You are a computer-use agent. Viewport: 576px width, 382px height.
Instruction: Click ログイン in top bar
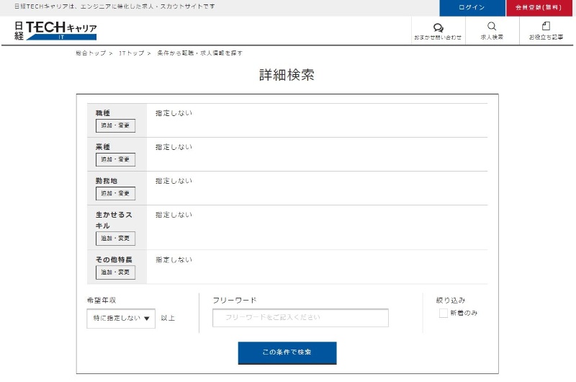472,7
